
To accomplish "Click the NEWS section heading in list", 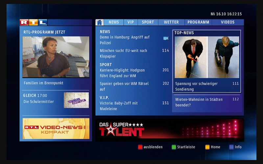I will (105, 31).
